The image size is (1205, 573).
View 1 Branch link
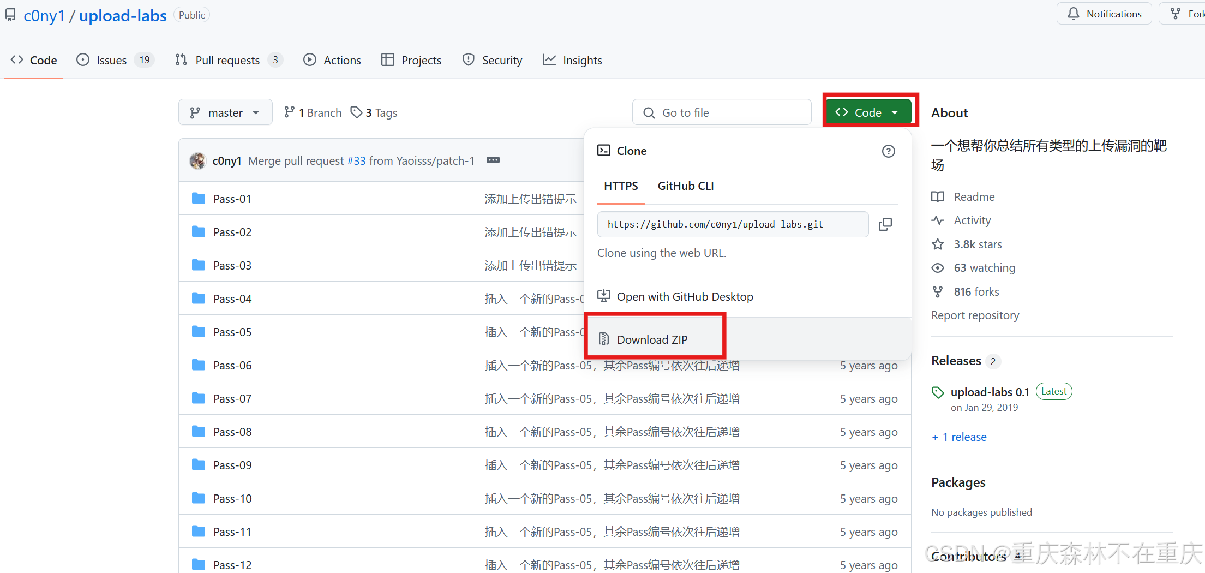[313, 112]
